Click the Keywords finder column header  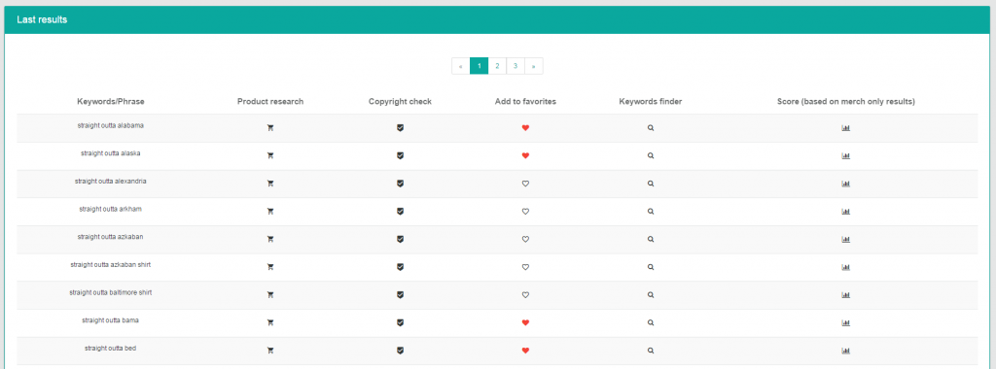click(651, 101)
